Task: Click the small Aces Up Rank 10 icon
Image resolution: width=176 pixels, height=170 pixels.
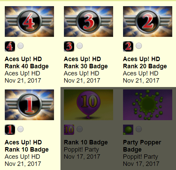Action: click(10, 130)
